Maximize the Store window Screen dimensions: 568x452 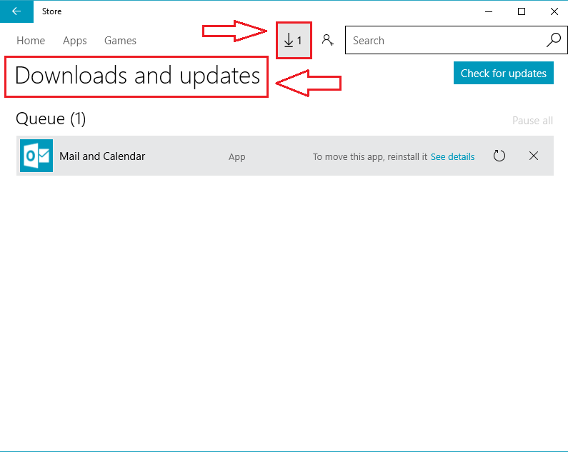click(522, 11)
